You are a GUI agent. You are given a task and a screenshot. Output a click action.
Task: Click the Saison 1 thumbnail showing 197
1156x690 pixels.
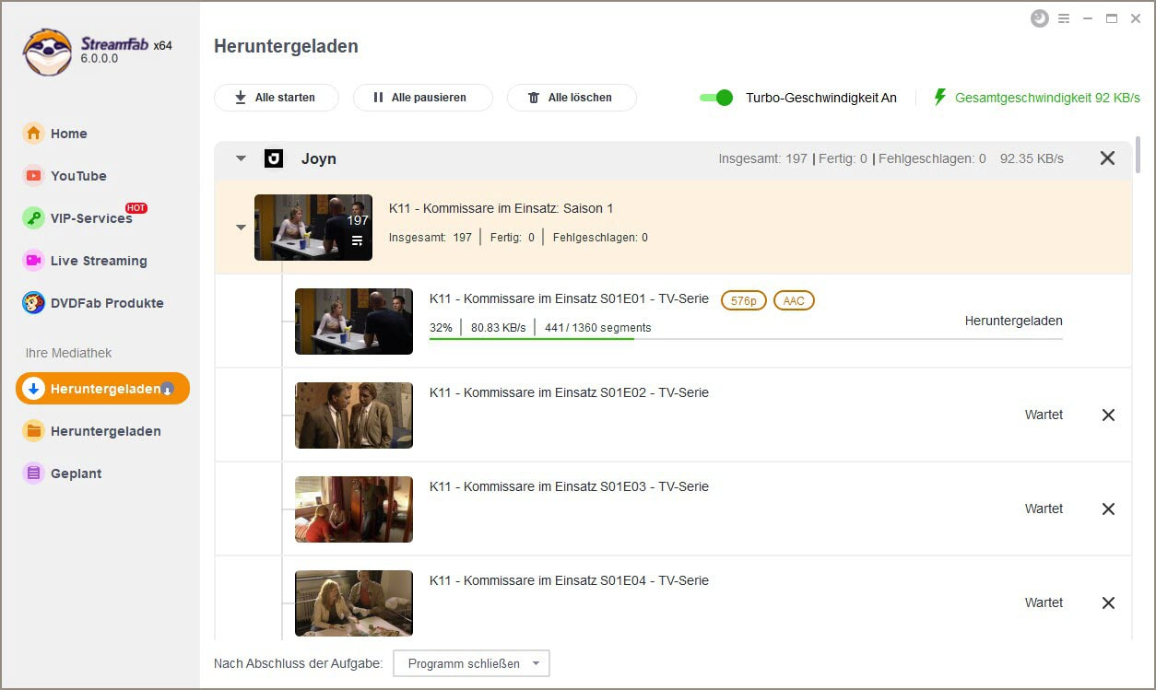[x=313, y=228]
